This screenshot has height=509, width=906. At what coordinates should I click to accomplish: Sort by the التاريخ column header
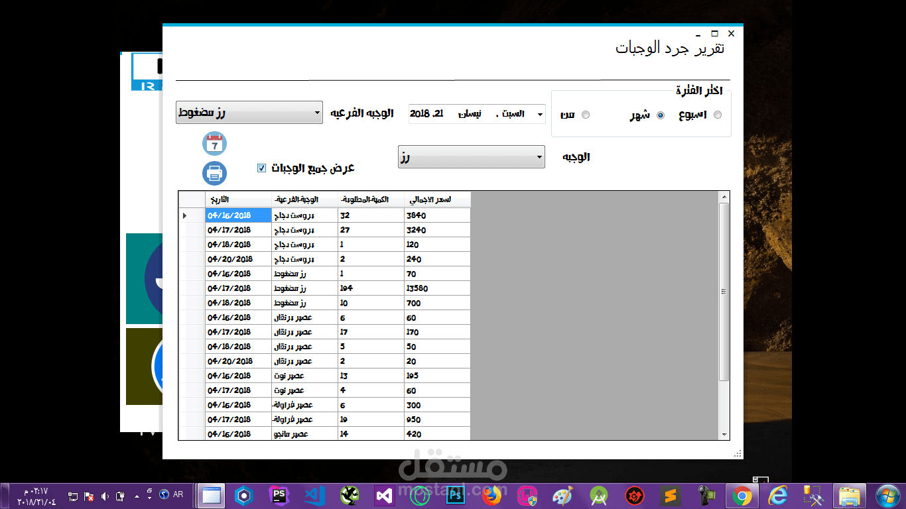(x=238, y=199)
